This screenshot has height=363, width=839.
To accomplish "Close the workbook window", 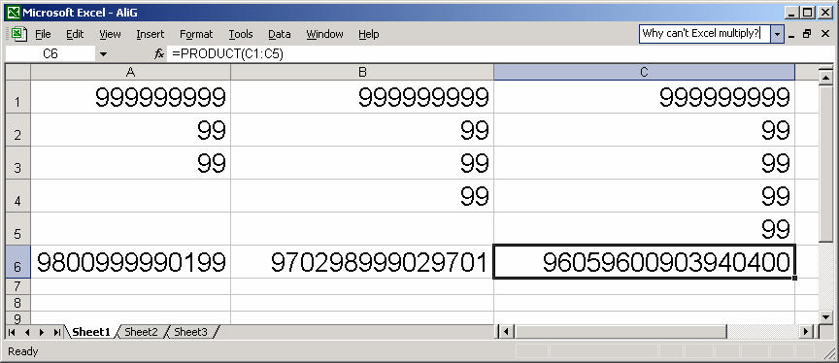I will point(824,34).
